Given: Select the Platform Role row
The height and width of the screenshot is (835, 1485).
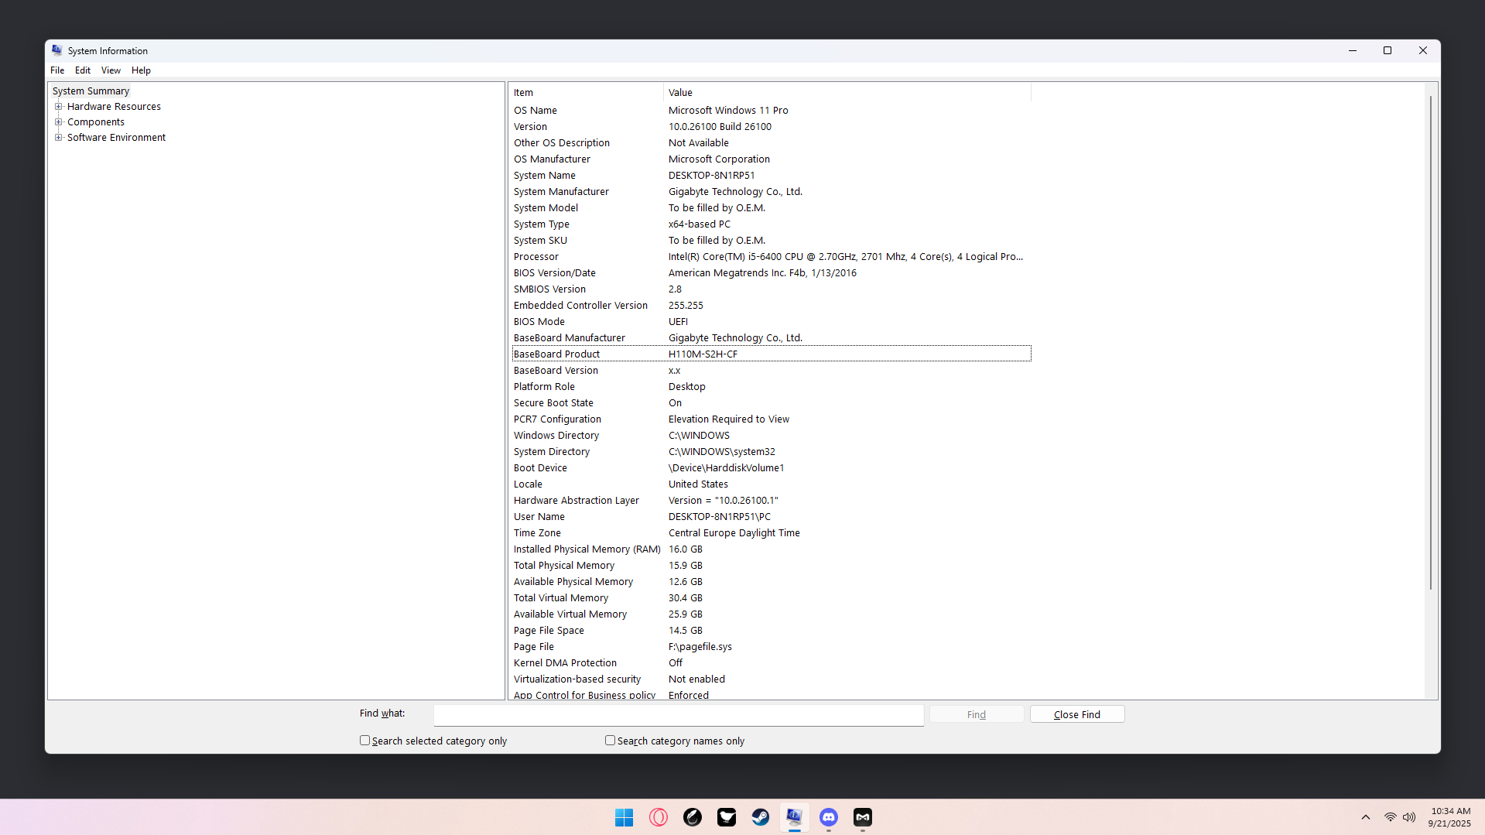Looking at the screenshot, I should click(x=772, y=387).
